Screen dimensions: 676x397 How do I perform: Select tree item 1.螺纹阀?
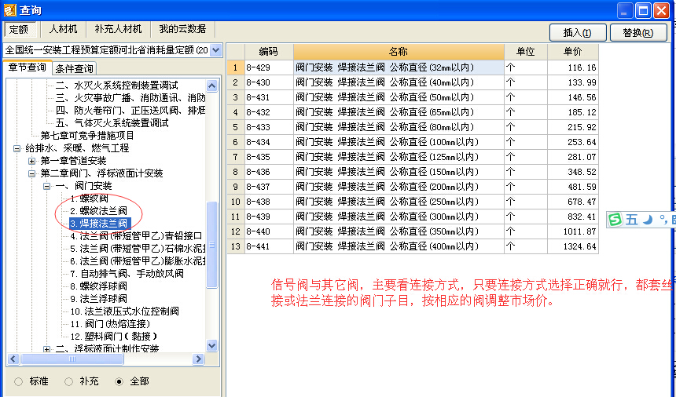(x=90, y=198)
